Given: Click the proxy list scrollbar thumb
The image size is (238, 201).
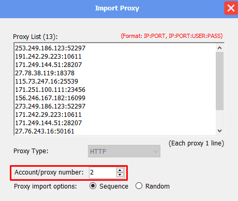Looking at the screenshot, I should [x=219, y=81].
